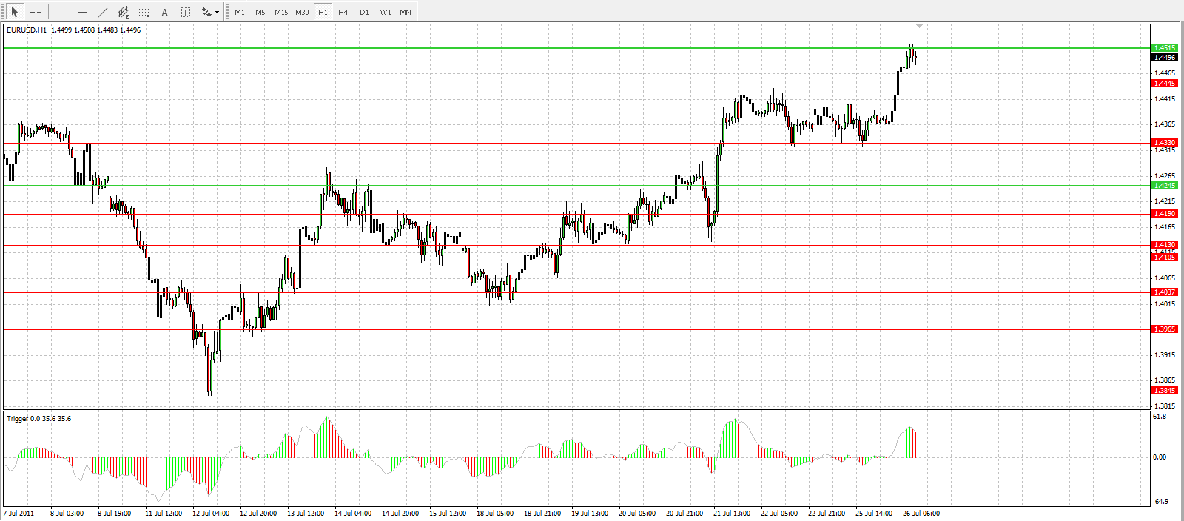The width and height of the screenshot is (1184, 521).
Task: Click the red 1.4130 level label
Action: pos(1165,245)
